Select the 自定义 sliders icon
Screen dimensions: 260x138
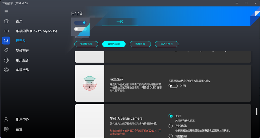[6, 41]
